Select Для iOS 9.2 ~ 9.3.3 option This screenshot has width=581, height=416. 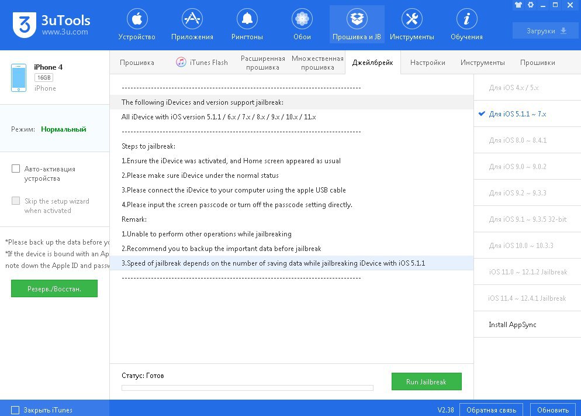(528, 193)
